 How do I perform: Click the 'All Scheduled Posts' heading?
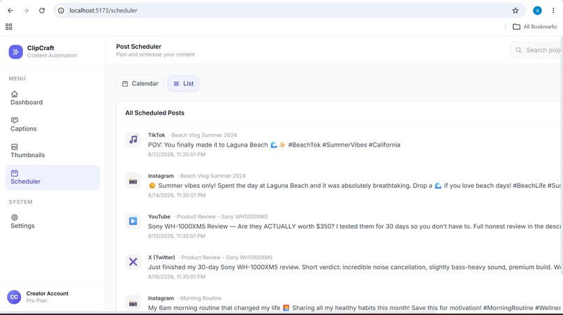coord(155,112)
